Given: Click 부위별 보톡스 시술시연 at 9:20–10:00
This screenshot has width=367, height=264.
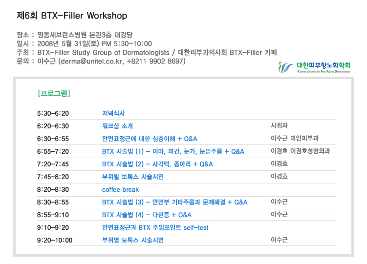Looking at the screenshot, I should [x=133, y=240].
